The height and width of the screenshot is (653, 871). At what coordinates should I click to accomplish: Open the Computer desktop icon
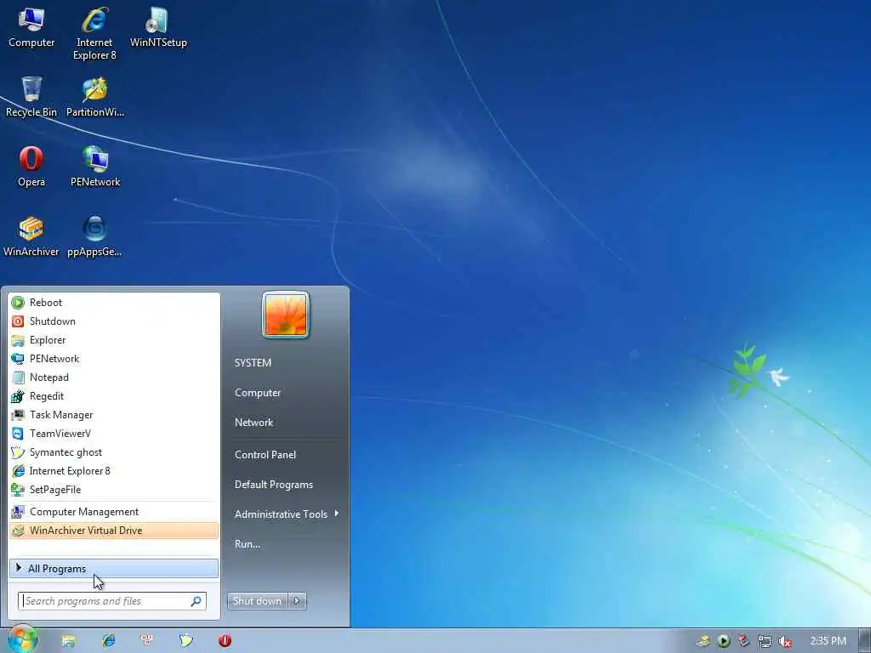pyautogui.click(x=31, y=28)
